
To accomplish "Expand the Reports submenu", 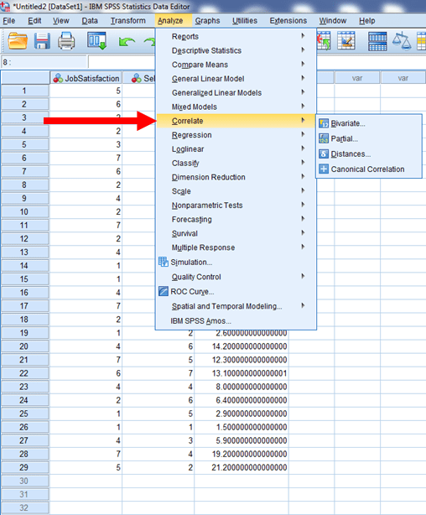I will coord(236,36).
